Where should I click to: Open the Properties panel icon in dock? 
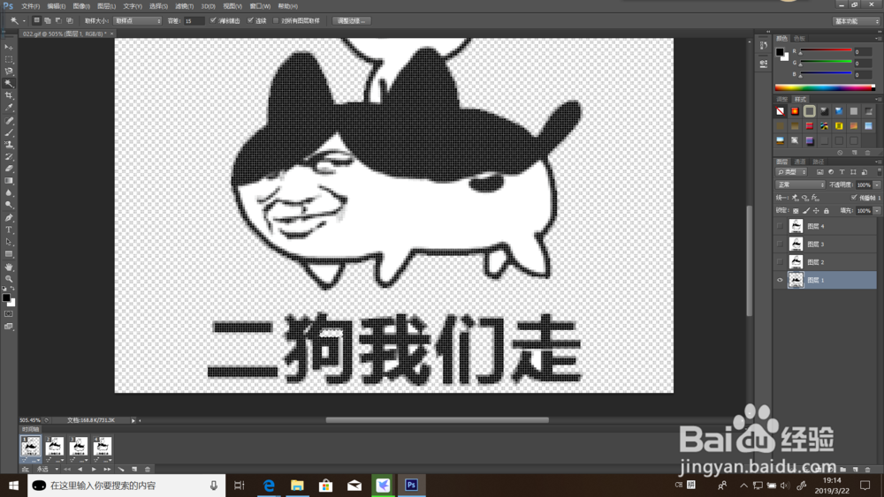coord(764,64)
